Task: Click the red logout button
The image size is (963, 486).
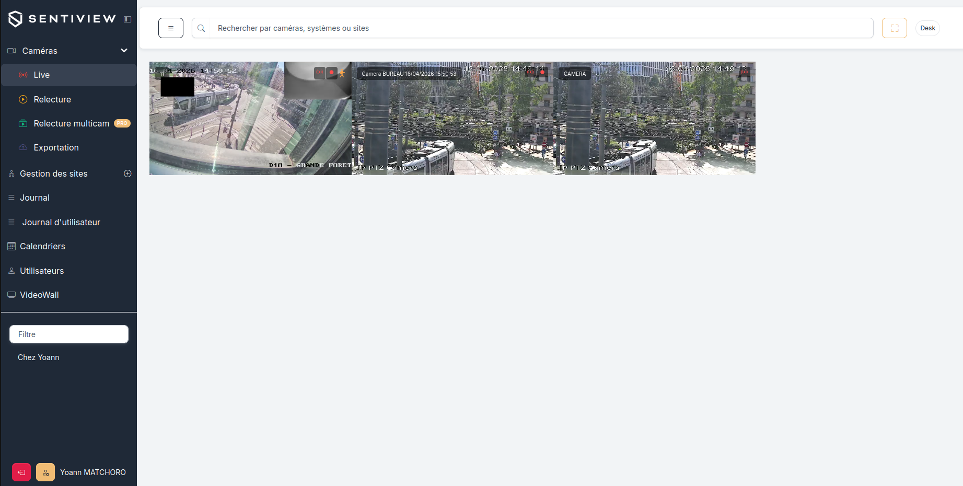Action: pos(21,472)
